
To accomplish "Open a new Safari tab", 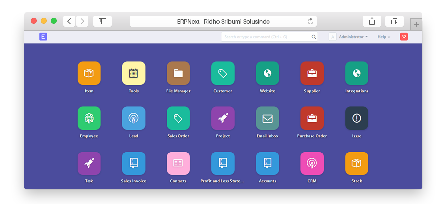I will click(416, 25).
